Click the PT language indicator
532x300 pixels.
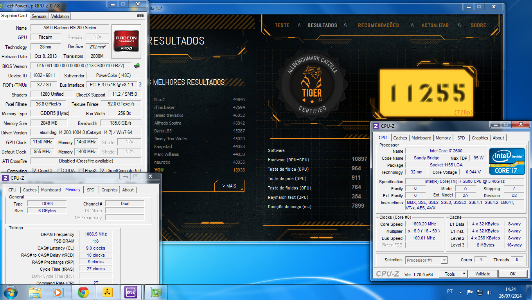coord(450,292)
